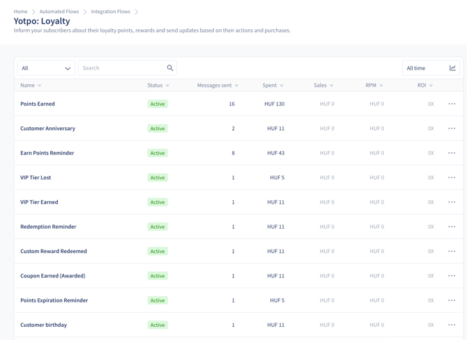Open the Points Expiration Reminder flow

tap(54, 300)
